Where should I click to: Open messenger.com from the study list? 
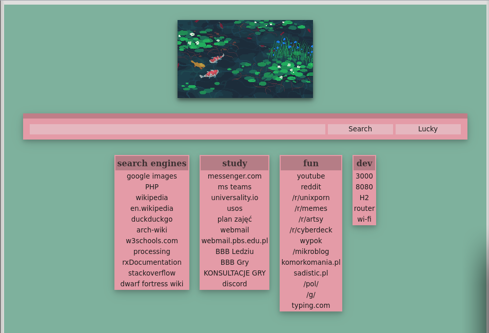pos(234,176)
